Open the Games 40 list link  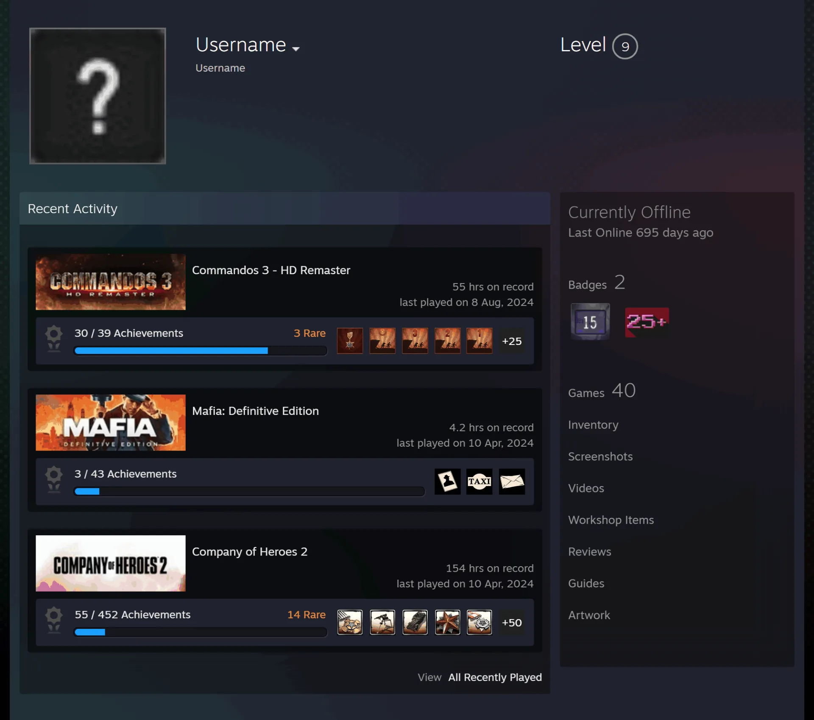point(602,391)
